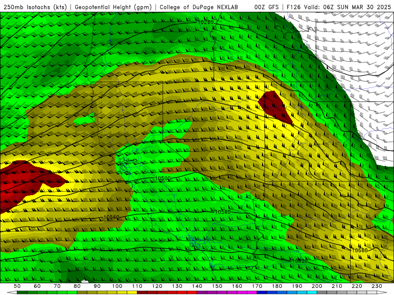Click the 80 value on the color scale

tap(77, 286)
